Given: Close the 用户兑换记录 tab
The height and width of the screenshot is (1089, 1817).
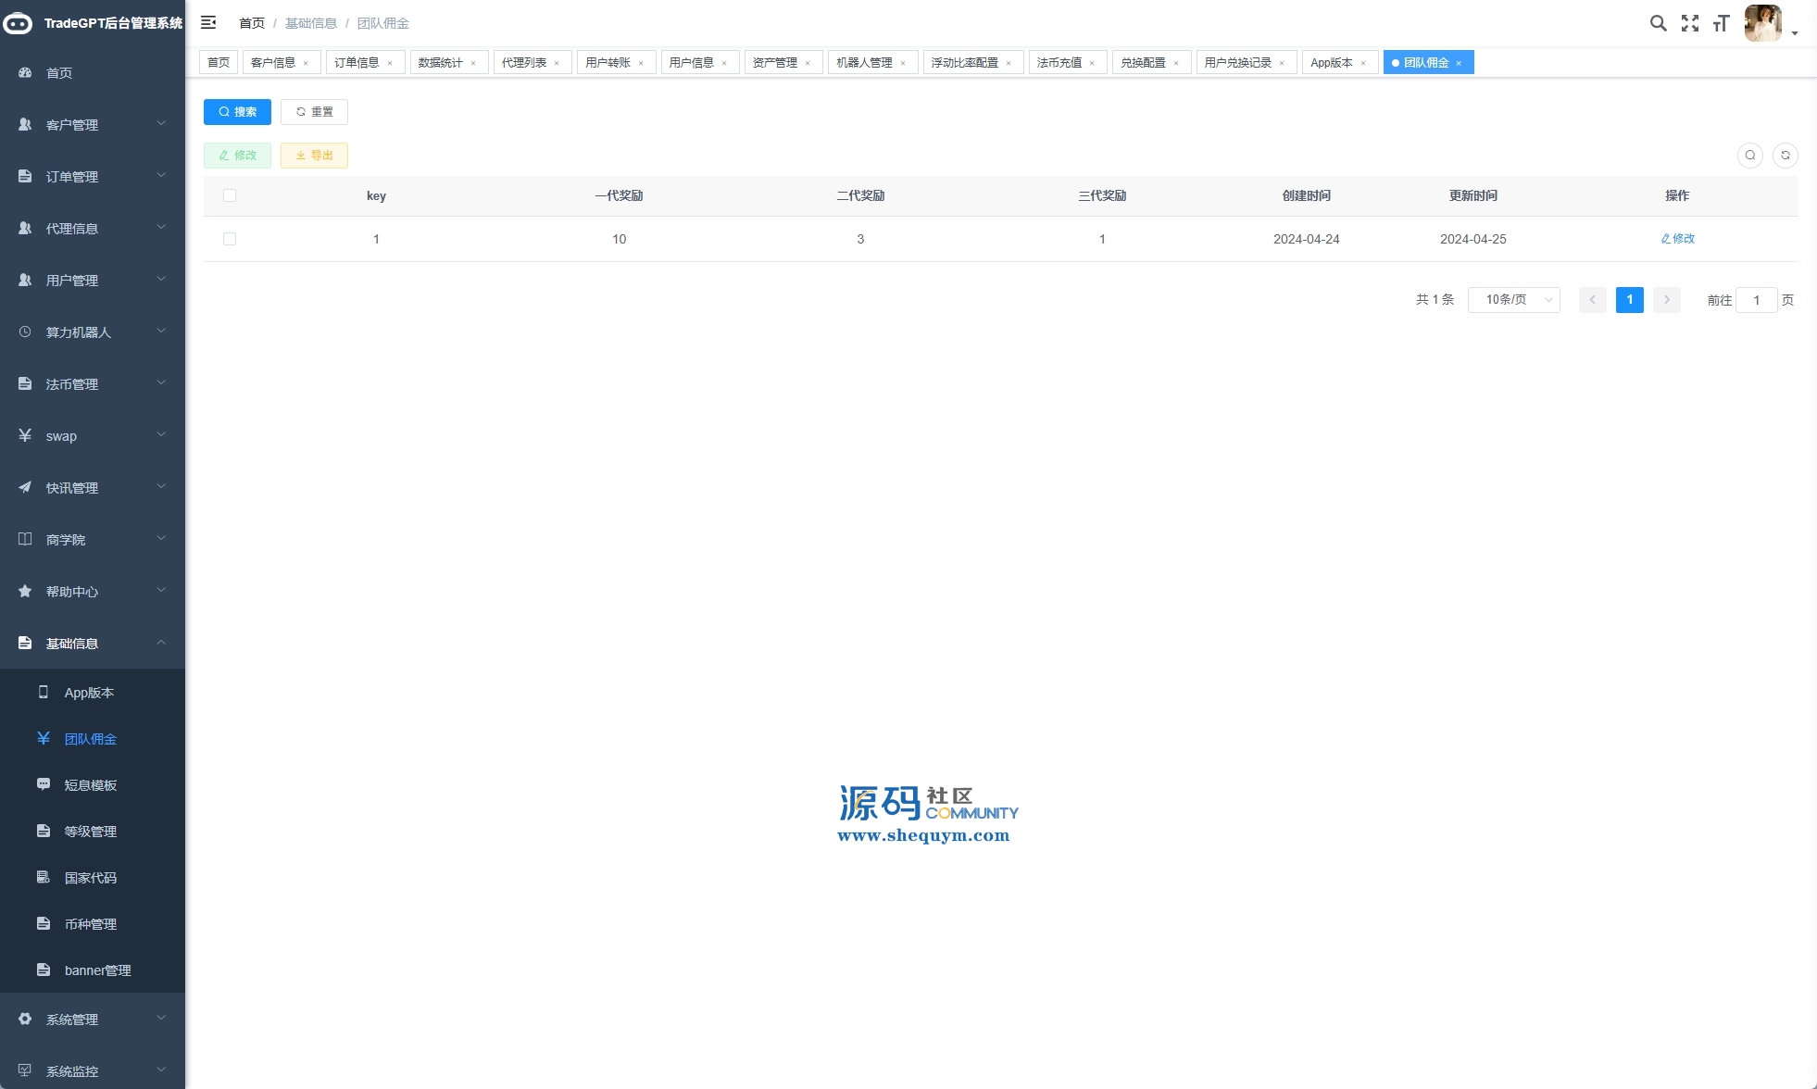Looking at the screenshot, I should point(1282,63).
